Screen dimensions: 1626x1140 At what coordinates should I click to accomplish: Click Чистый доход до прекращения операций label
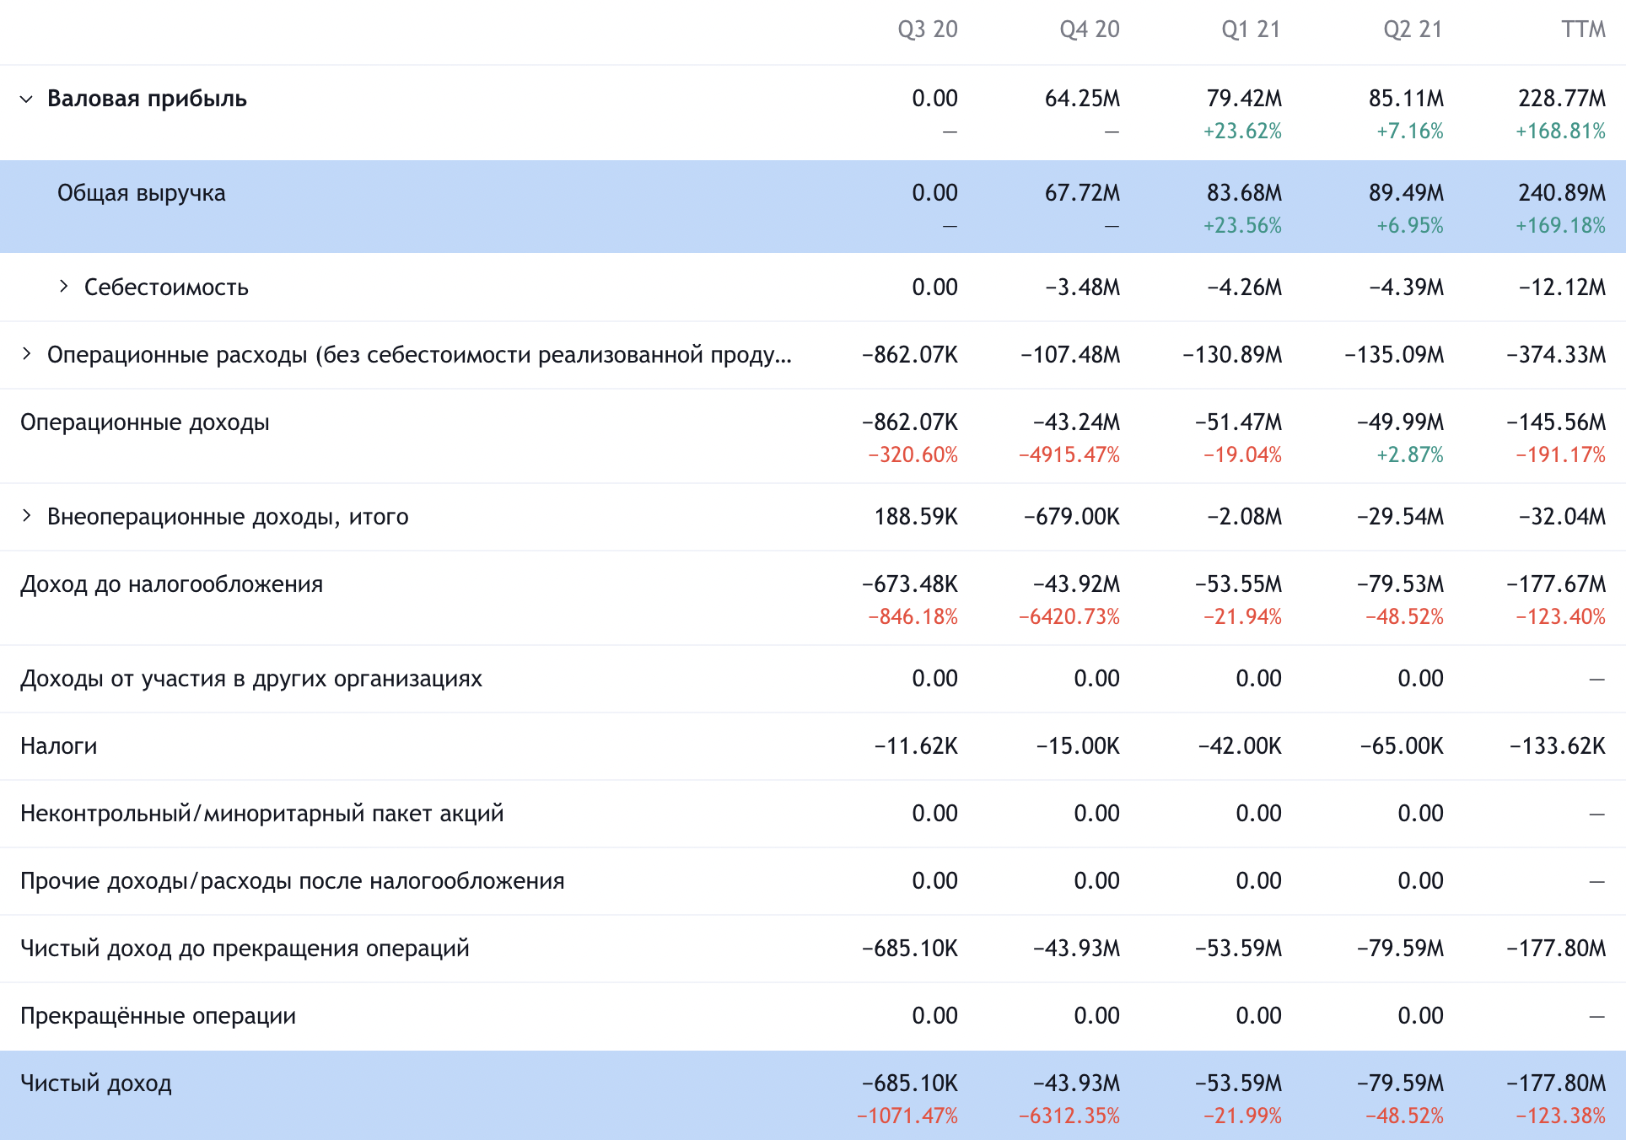coord(245,949)
